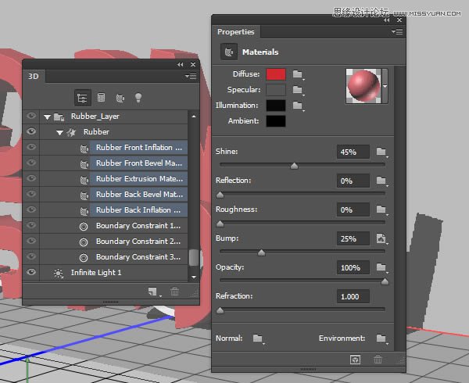The height and width of the screenshot is (383, 469).
Task: Click the Shine slider handle
Action: pyautogui.click(x=295, y=166)
